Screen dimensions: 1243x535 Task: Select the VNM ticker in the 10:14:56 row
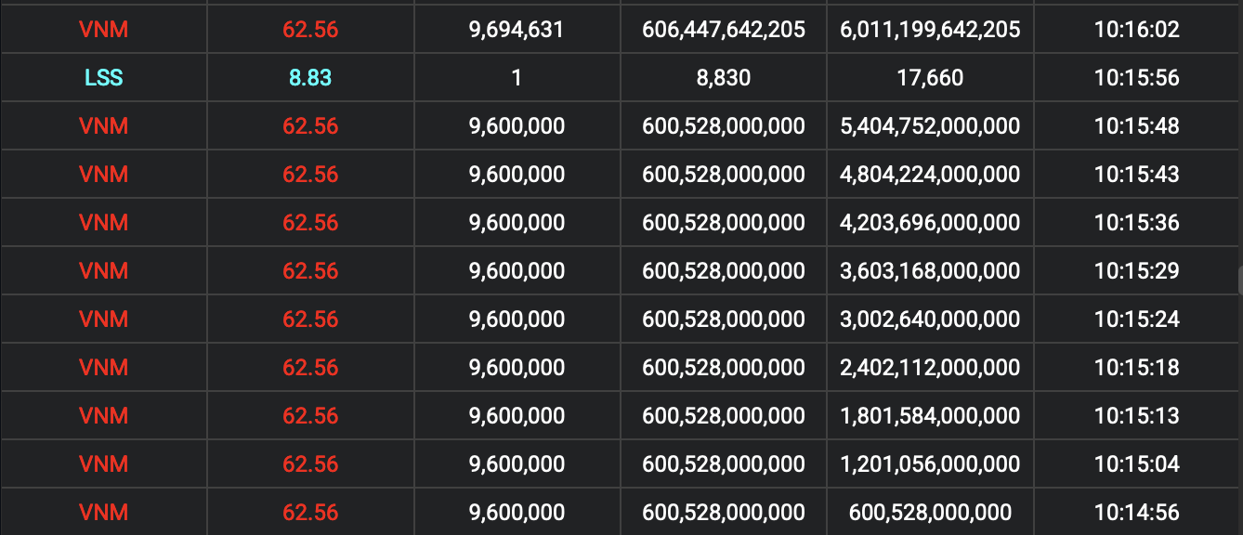click(103, 513)
